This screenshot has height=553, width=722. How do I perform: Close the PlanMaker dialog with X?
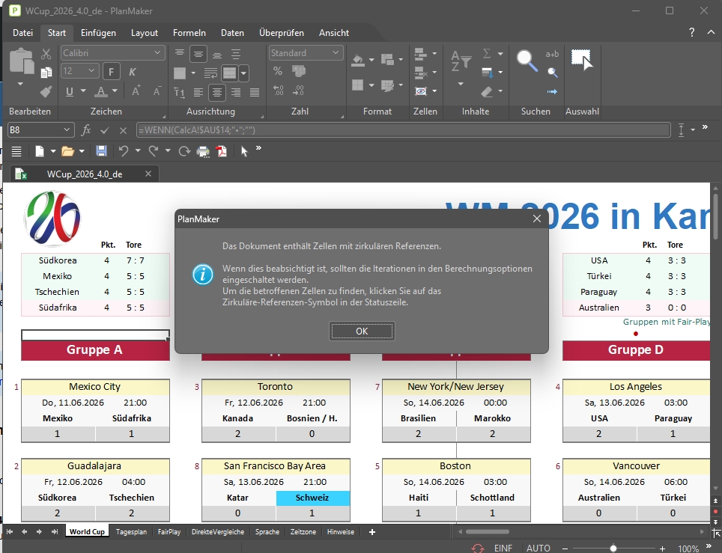(536, 219)
